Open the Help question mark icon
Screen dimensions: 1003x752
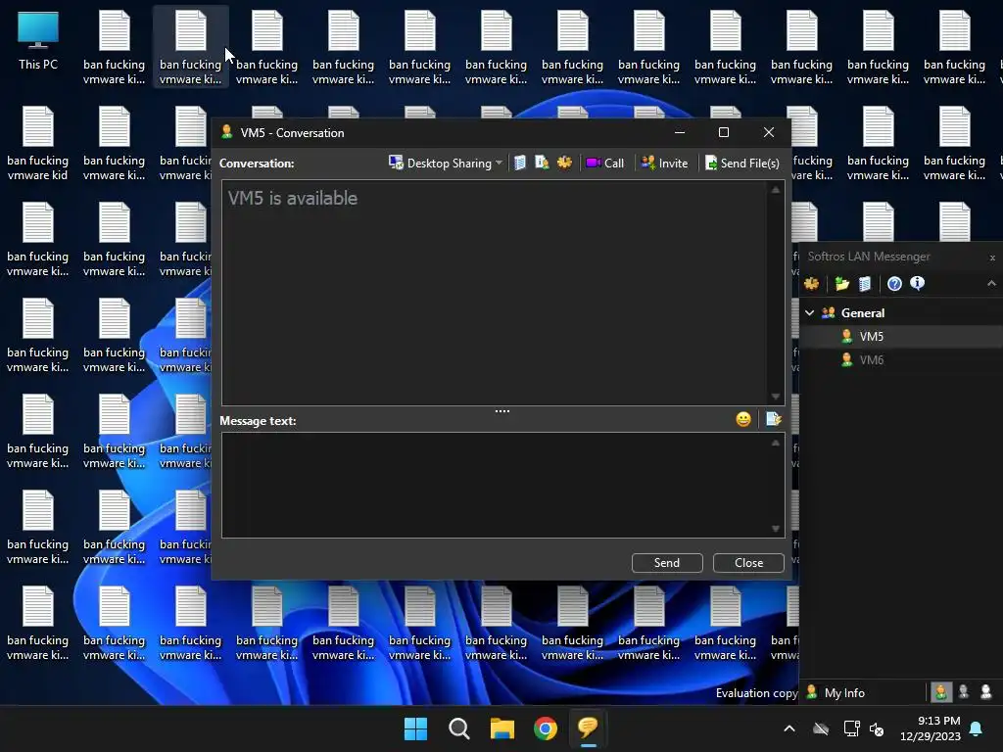tap(894, 283)
